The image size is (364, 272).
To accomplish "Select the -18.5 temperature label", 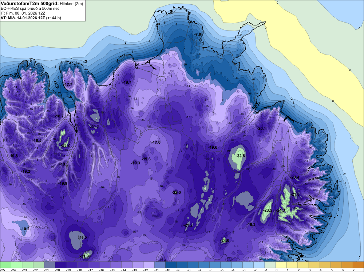I will coord(37,140).
